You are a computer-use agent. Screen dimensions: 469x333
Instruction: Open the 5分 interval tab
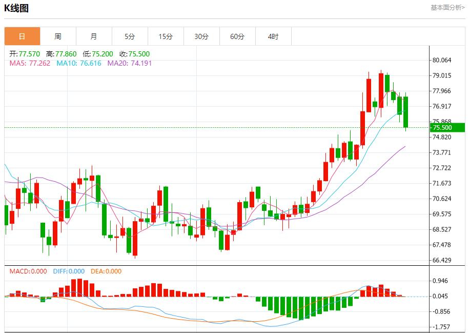[130, 36]
